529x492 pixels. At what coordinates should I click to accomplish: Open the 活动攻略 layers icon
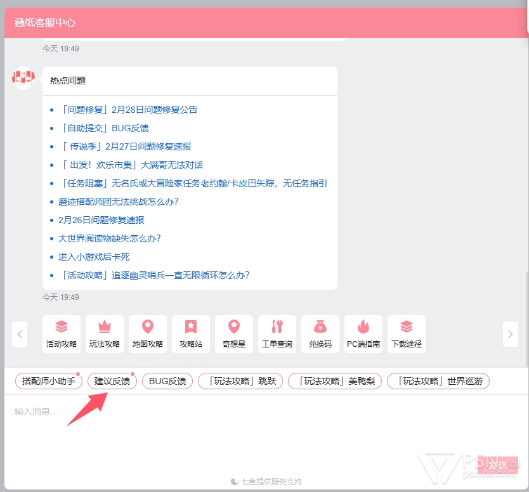62,327
